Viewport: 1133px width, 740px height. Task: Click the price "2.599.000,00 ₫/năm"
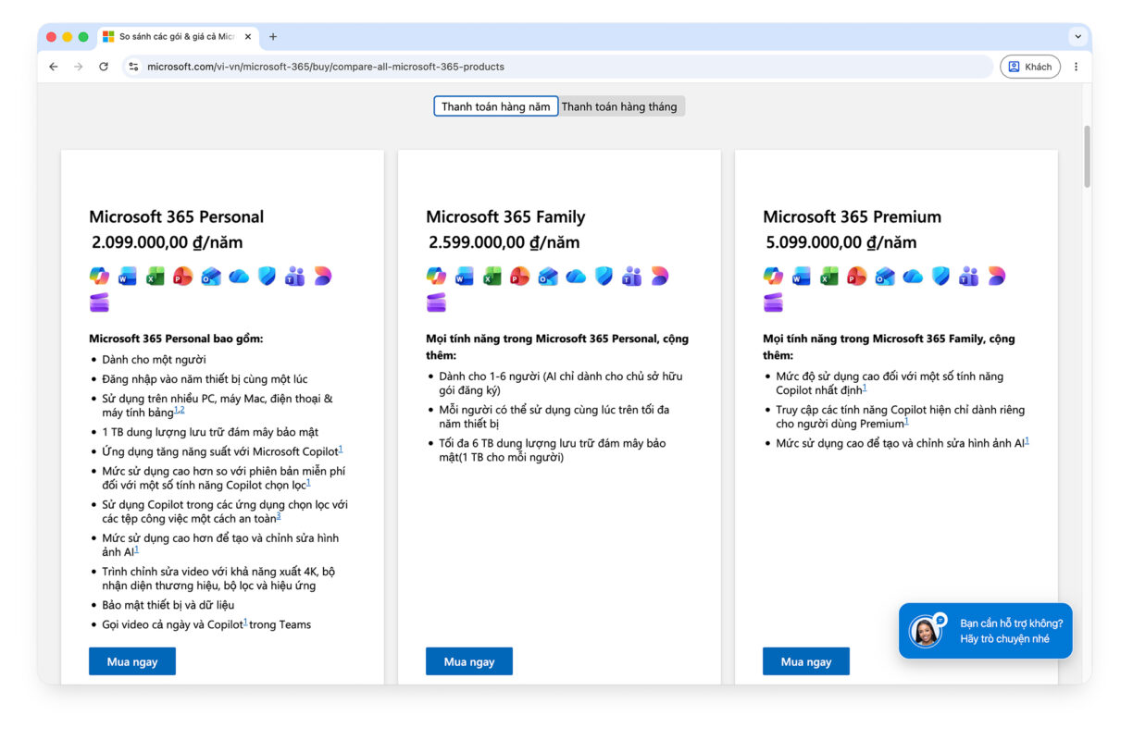point(504,242)
